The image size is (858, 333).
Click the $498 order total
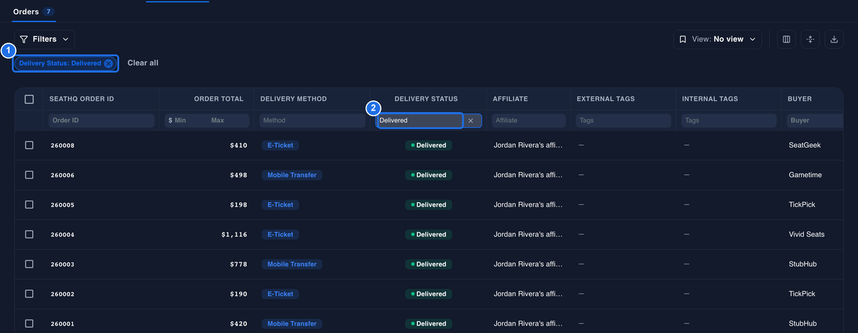coord(239,175)
